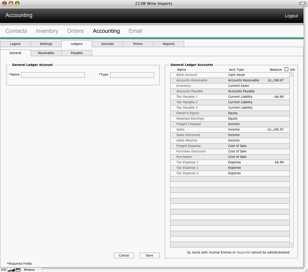Click the Cash Asset account type
308x272 pixels.
pyautogui.click(x=236, y=75)
